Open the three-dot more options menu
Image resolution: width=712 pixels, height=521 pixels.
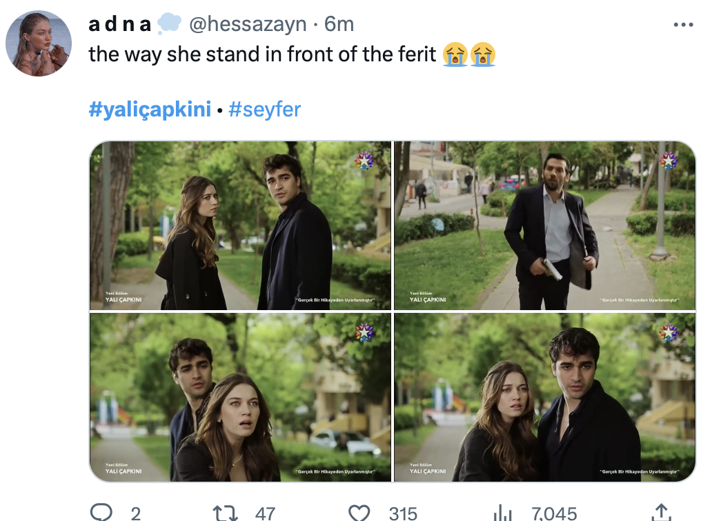682,25
